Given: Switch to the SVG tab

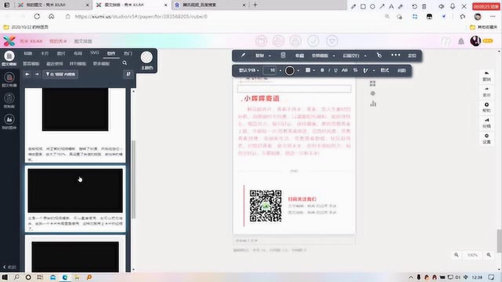Looking at the screenshot, I should click(x=95, y=53).
